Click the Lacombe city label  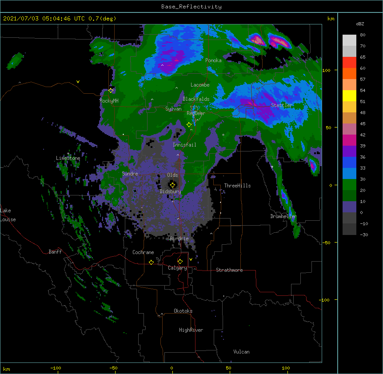tap(200, 85)
